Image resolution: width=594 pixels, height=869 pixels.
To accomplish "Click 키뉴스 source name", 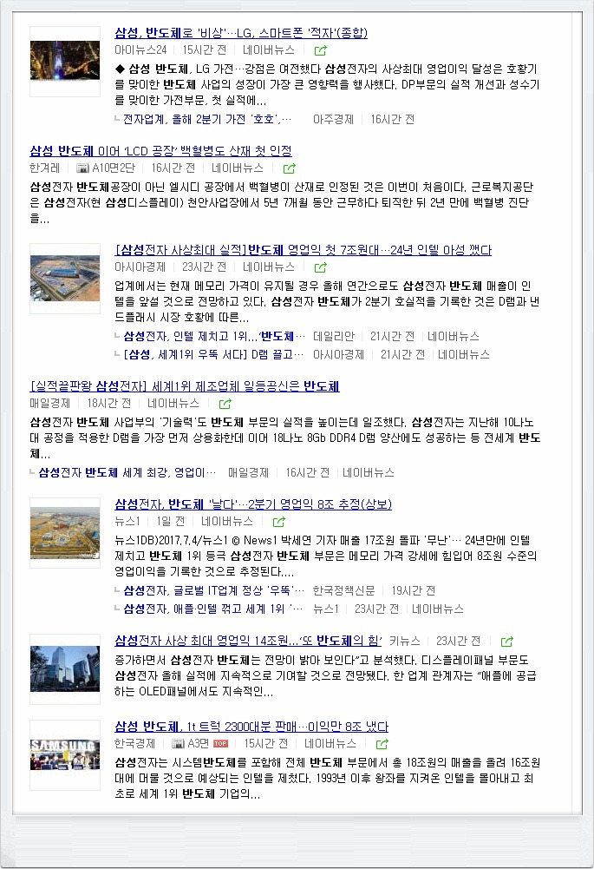I will pos(405,642).
